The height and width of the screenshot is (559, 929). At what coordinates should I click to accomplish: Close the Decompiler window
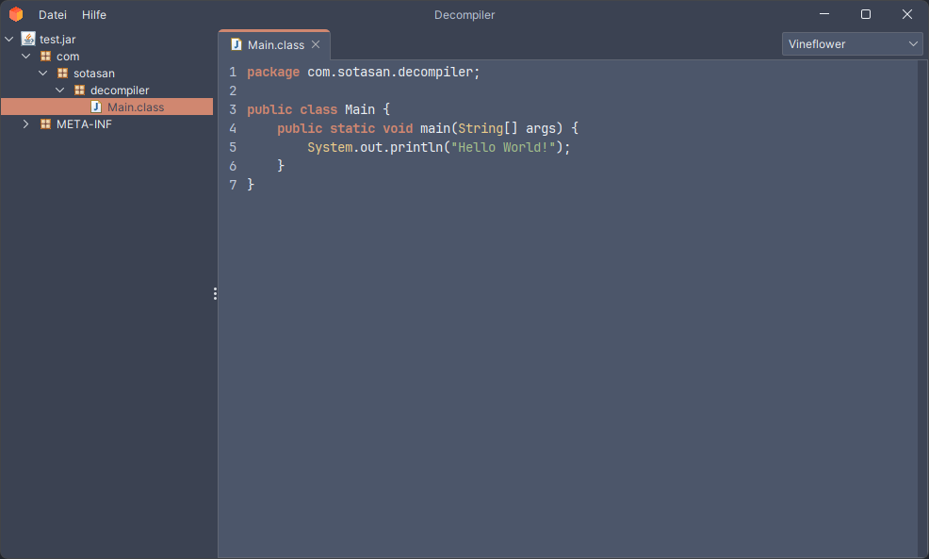pyautogui.click(x=907, y=14)
